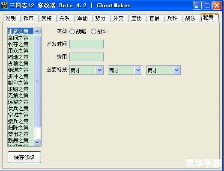Switch to the 势力 tab
This screenshot has height=171, width=224.
click(102, 18)
